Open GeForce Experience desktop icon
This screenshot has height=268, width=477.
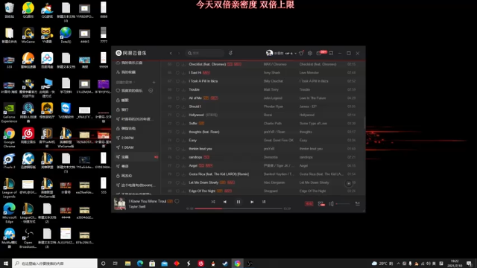coord(9,112)
